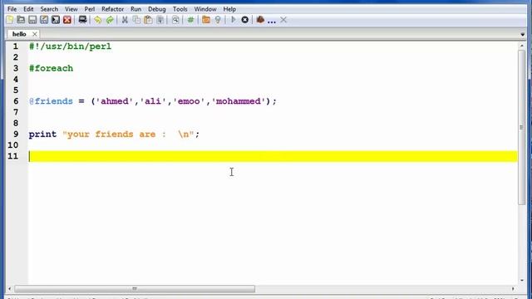Open the Help menu
Image resolution: width=532 pixels, height=299 pixels.
(x=229, y=9)
